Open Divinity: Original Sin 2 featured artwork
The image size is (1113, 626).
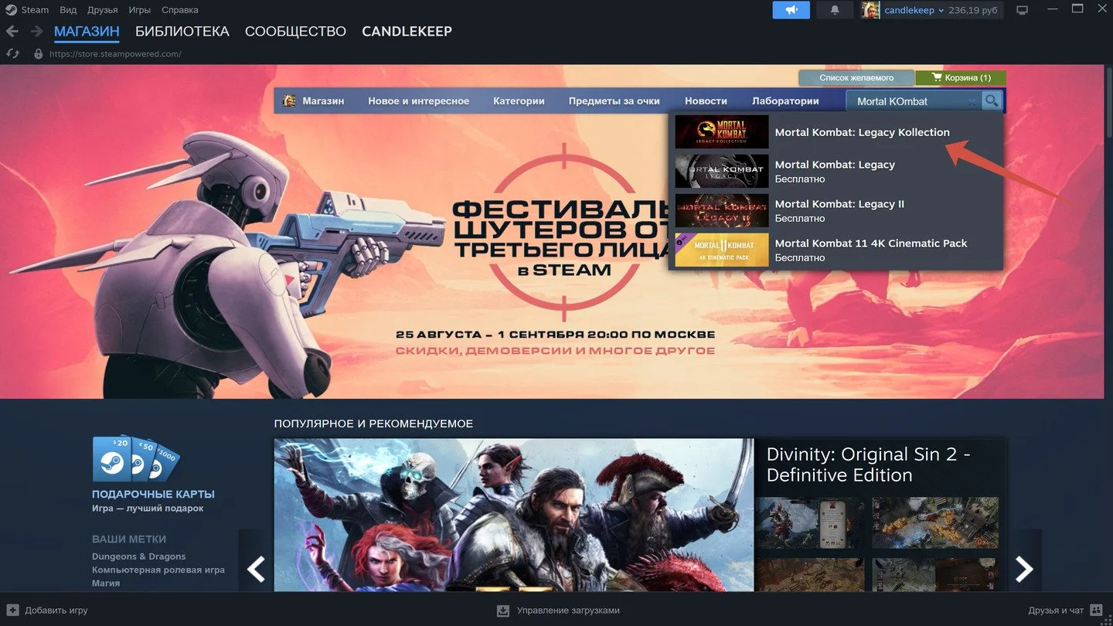point(514,515)
